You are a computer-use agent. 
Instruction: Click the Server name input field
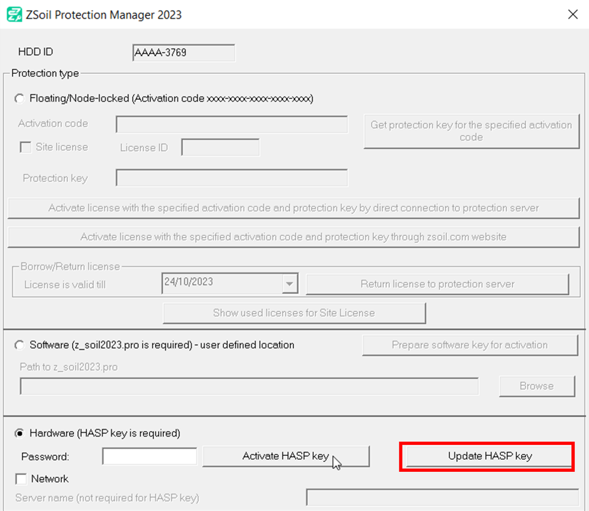click(x=443, y=498)
